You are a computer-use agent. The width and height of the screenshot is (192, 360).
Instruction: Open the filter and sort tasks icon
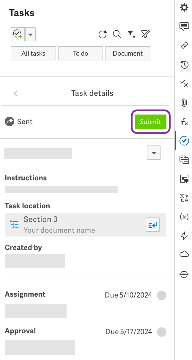(x=131, y=35)
